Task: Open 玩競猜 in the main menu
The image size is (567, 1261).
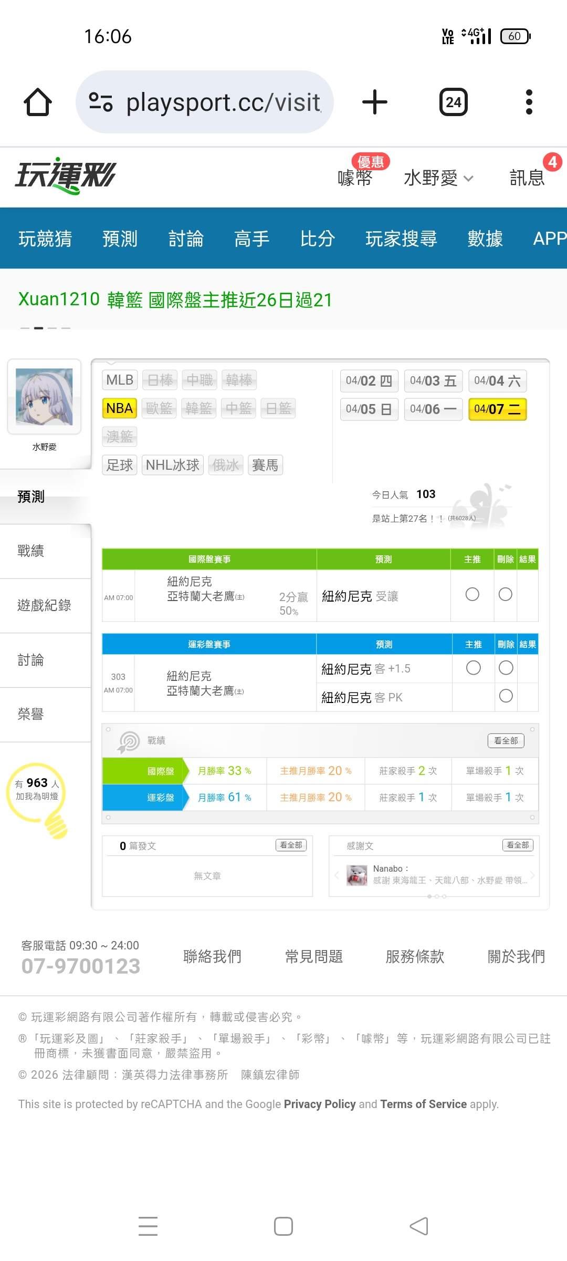Action: coord(45,239)
